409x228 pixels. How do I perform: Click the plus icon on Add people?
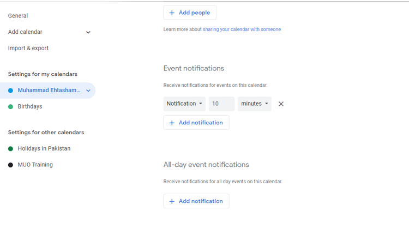tap(172, 13)
